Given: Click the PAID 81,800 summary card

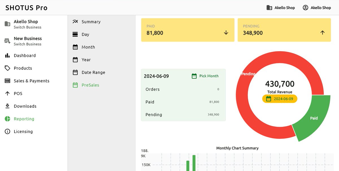Looking at the screenshot, I should (188, 30).
